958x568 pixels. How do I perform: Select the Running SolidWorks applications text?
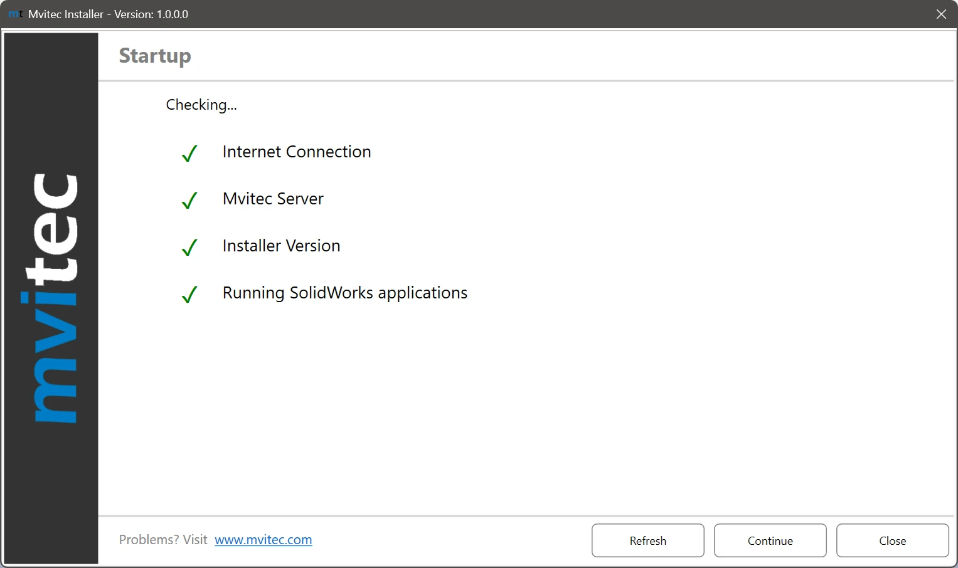(344, 293)
